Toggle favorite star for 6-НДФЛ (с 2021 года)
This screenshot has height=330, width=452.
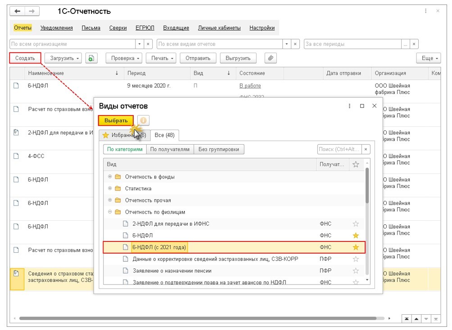click(x=356, y=247)
